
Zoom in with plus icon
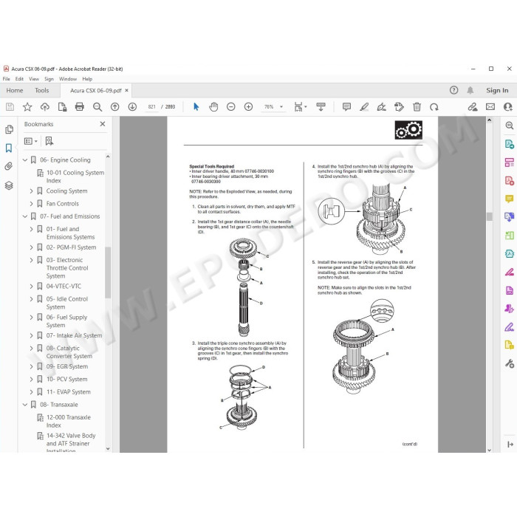tap(248, 107)
